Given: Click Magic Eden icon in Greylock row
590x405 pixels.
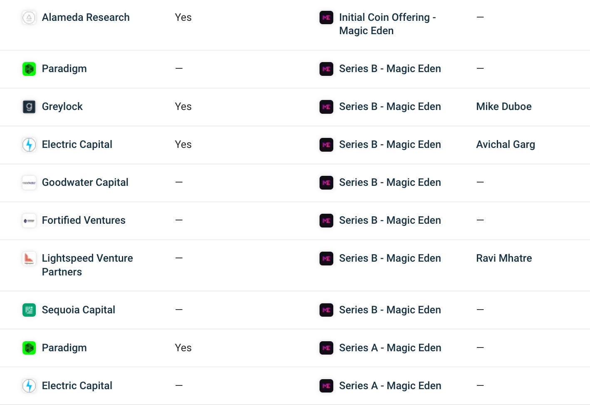Looking at the screenshot, I should pos(326,107).
